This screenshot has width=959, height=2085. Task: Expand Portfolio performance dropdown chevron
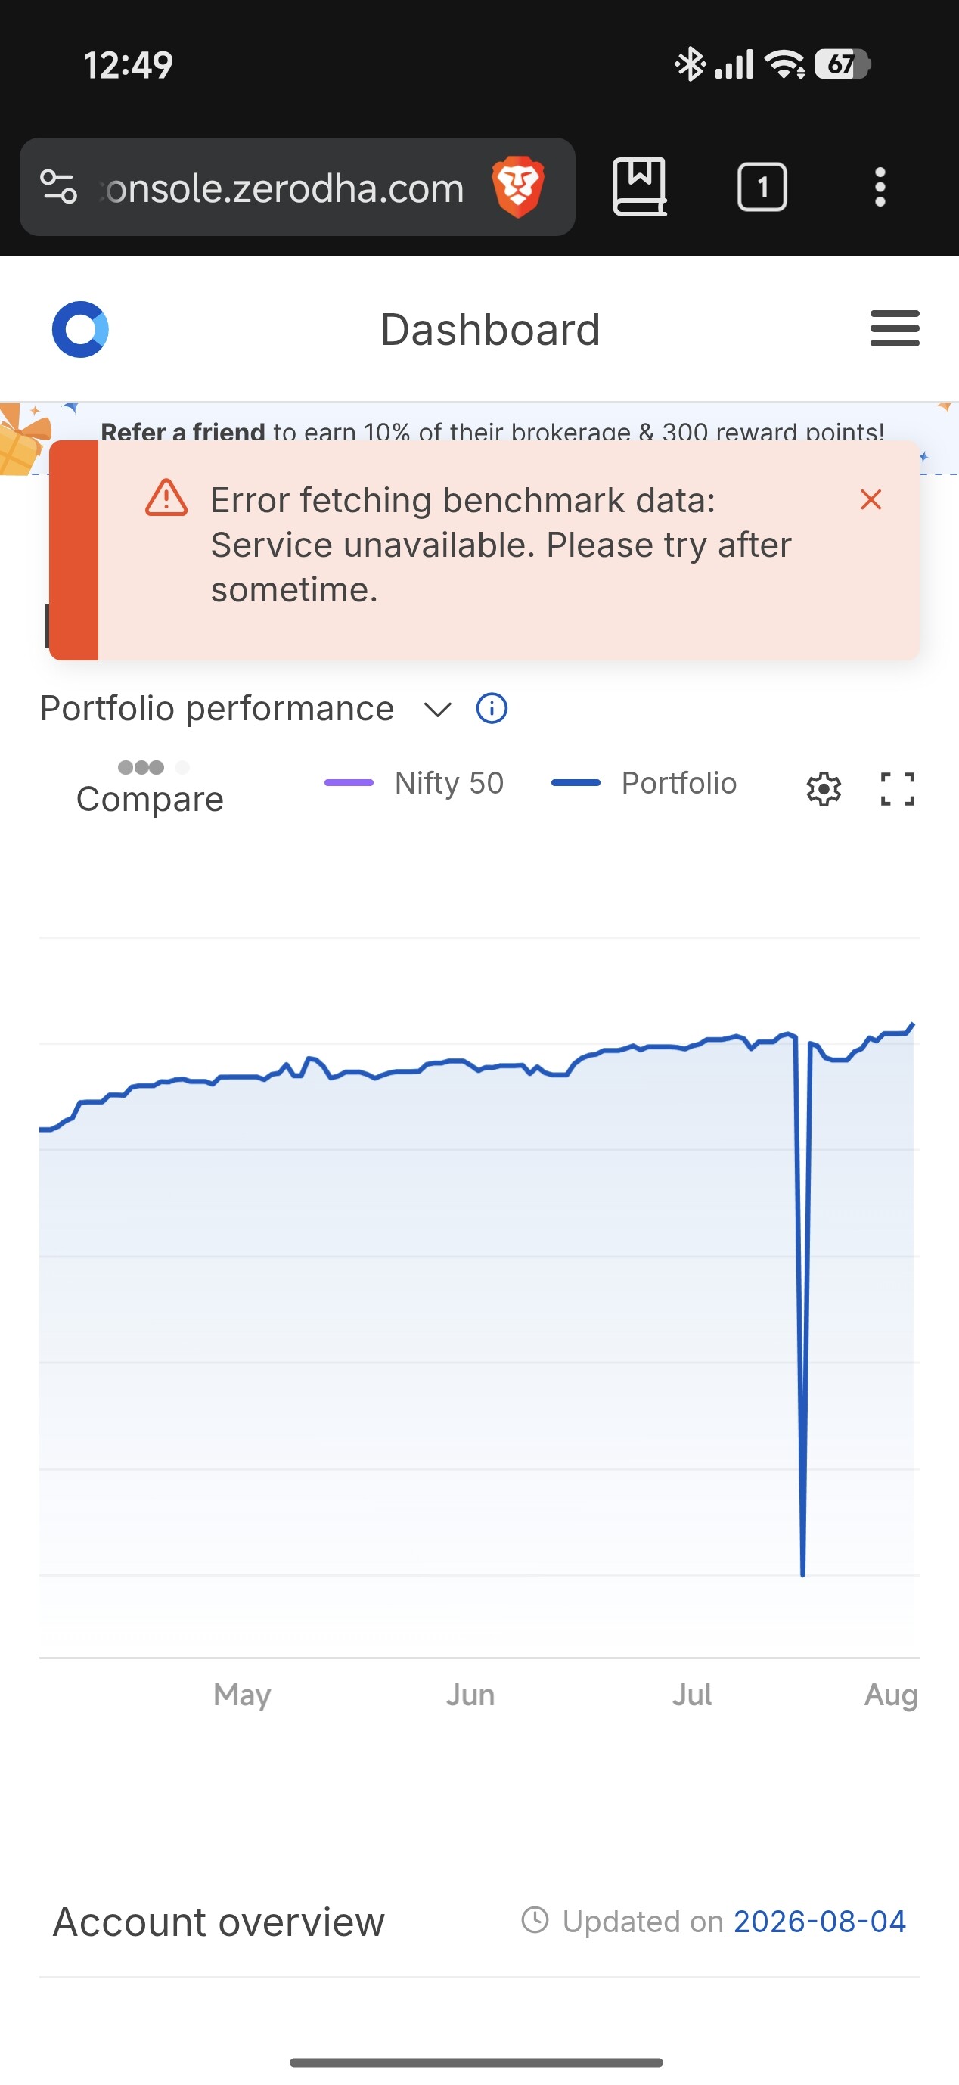437,709
